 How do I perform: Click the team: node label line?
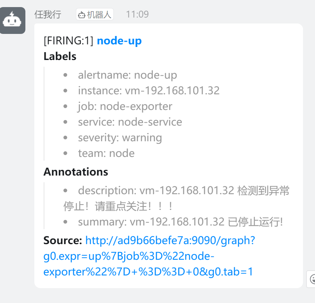106,153
